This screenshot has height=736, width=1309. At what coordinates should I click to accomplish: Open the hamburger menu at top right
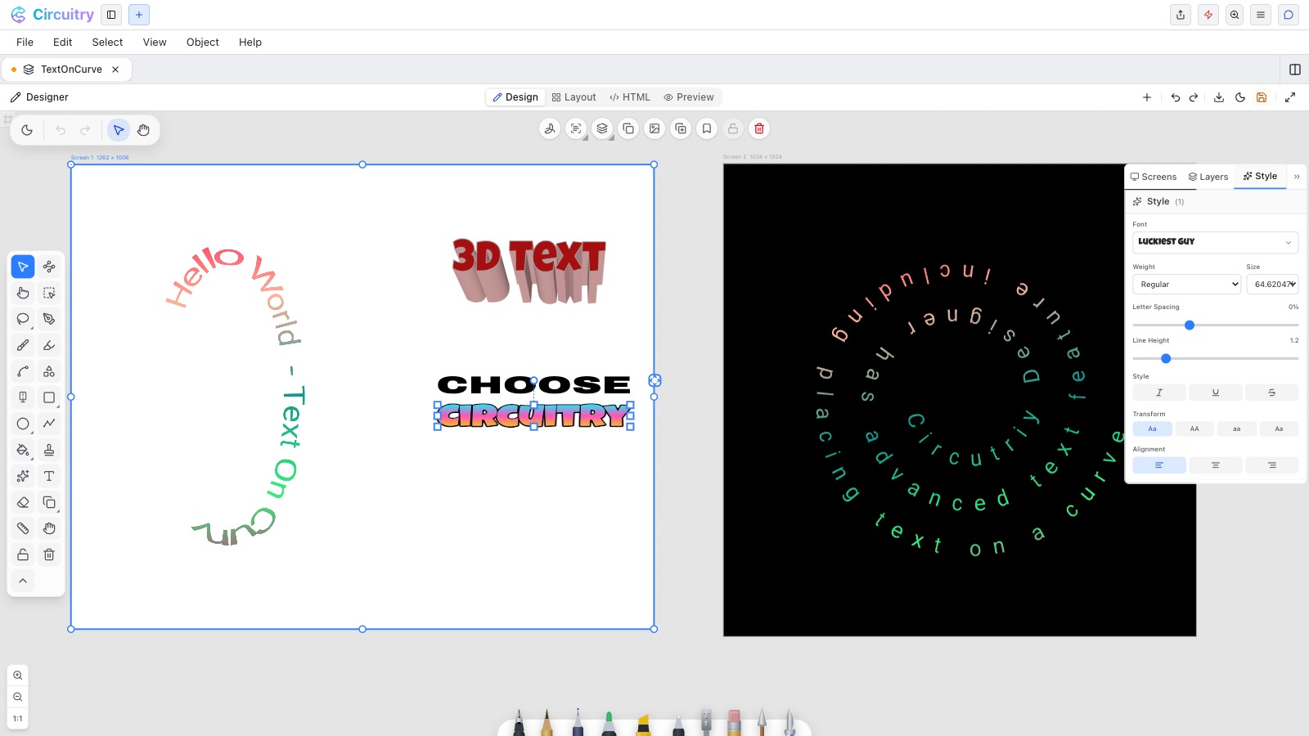point(1261,15)
